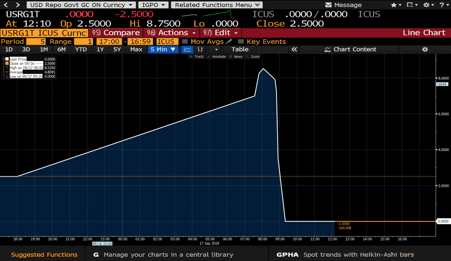Collapse panel with double left chevron
Screen dimensions: 451x261
(294, 49)
